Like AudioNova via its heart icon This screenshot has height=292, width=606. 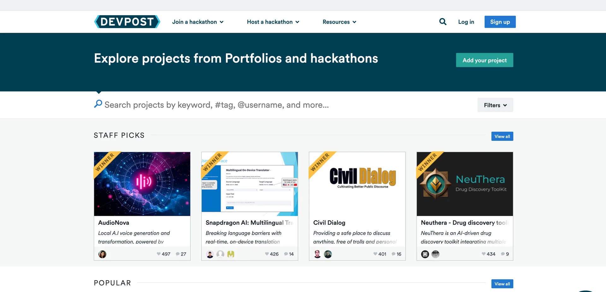click(x=158, y=254)
